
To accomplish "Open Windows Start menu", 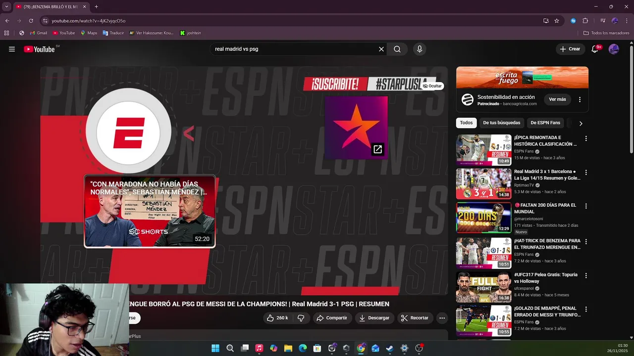I will coord(215,348).
